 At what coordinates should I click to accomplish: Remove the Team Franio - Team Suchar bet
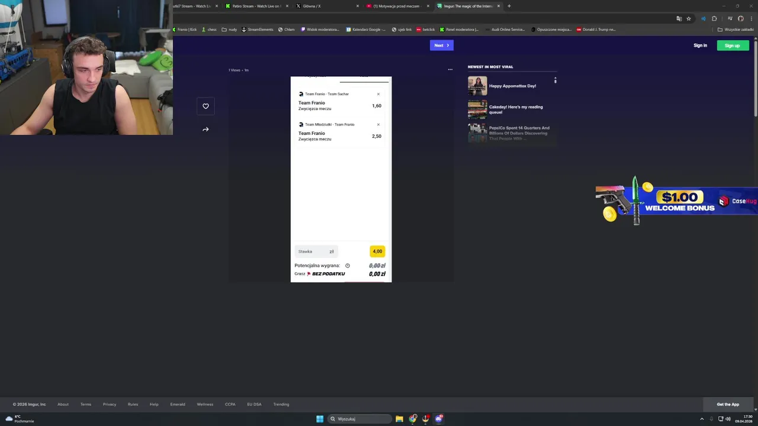coord(378,94)
